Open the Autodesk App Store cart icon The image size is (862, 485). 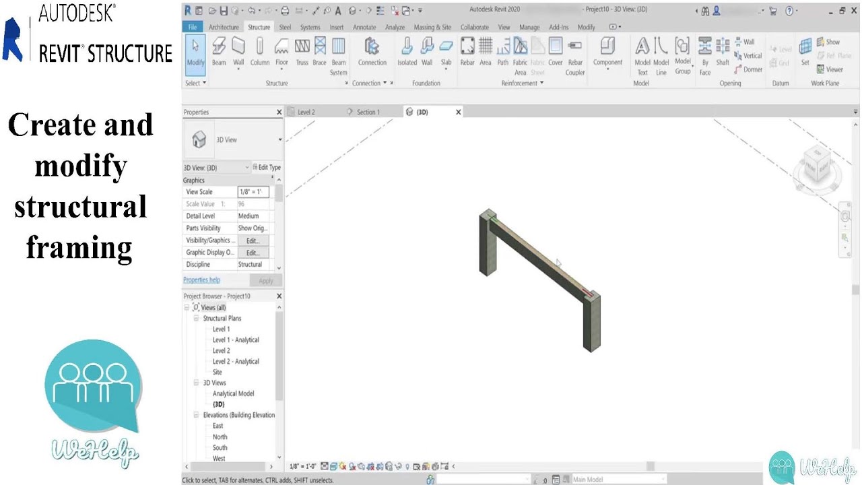pos(772,11)
